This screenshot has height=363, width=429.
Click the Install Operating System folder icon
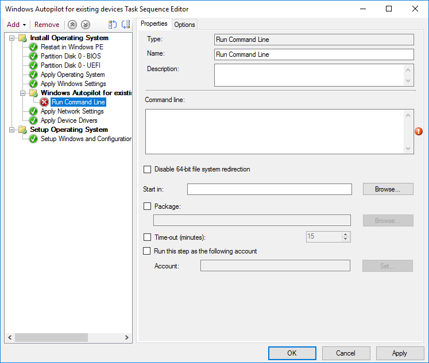click(23, 38)
